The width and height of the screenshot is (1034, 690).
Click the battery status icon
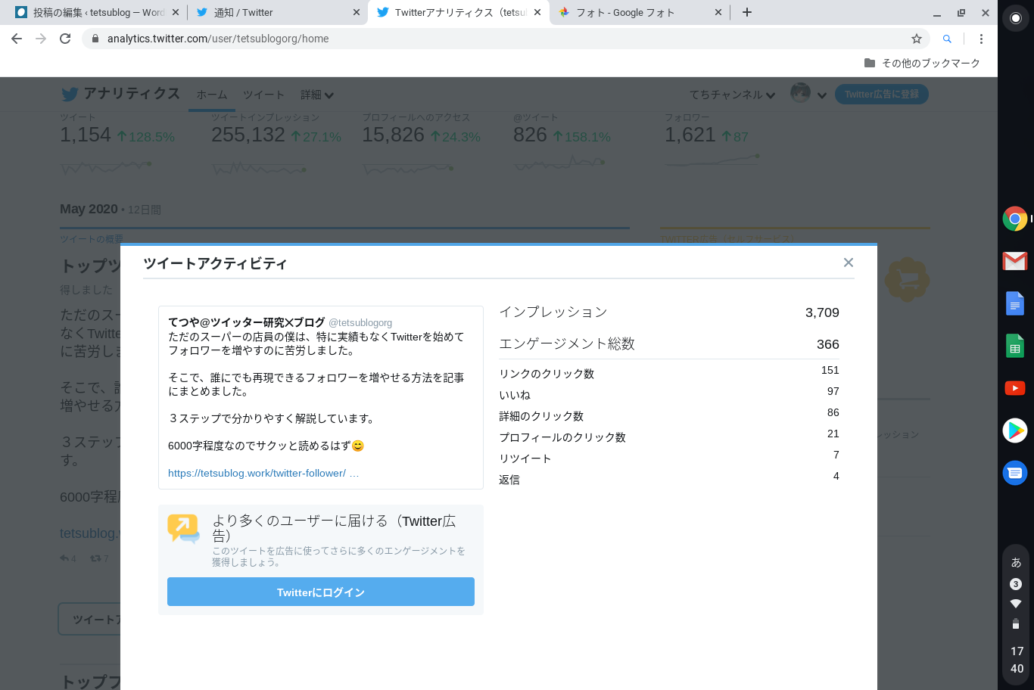(1016, 624)
